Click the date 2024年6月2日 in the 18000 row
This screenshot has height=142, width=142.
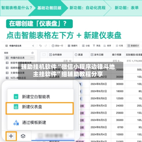coord(99,91)
